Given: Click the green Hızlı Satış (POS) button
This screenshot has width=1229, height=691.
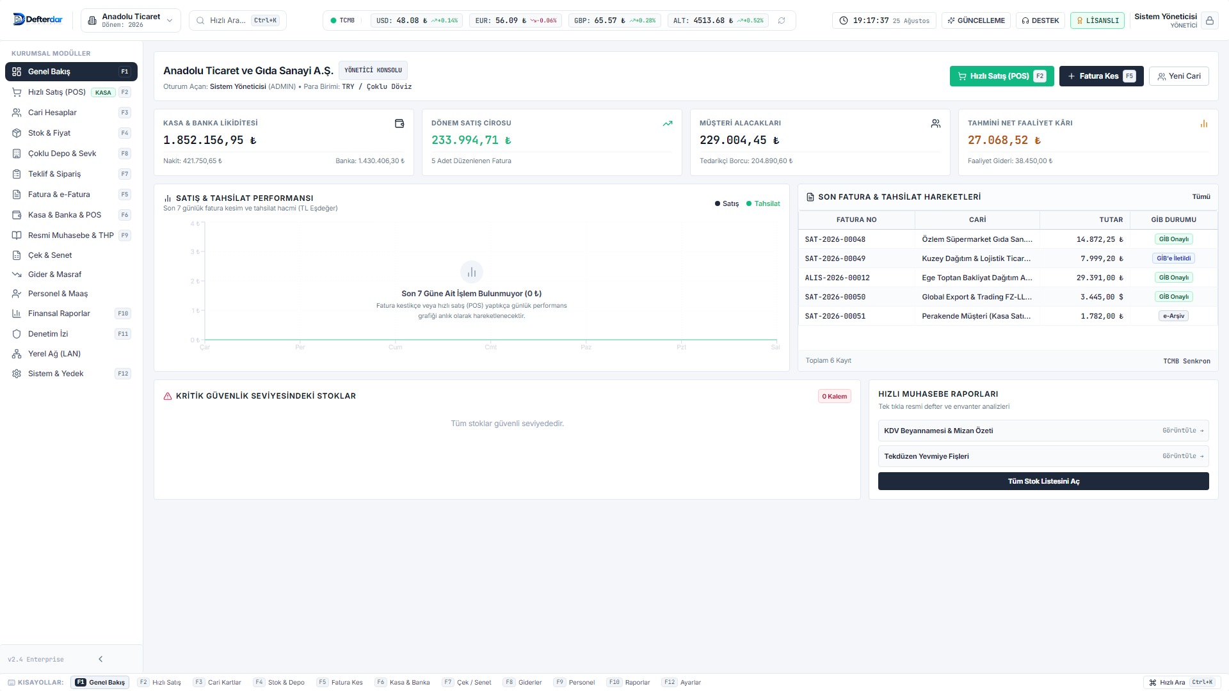Looking at the screenshot, I should coord(1002,76).
